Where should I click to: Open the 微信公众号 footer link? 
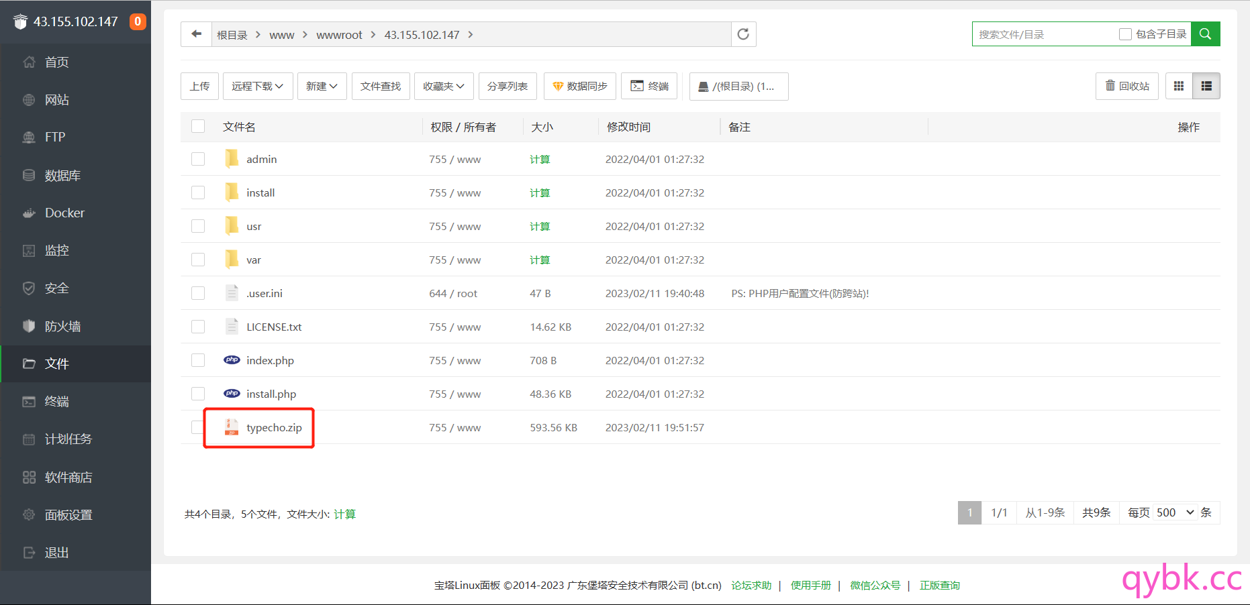tap(875, 585)
